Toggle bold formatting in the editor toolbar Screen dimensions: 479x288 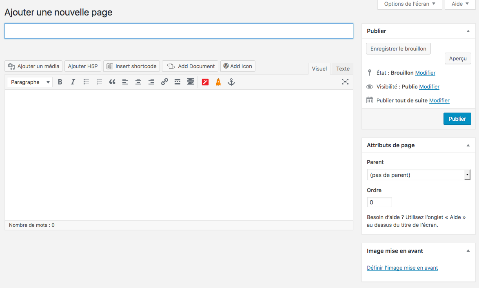click(x=60, y=82)
